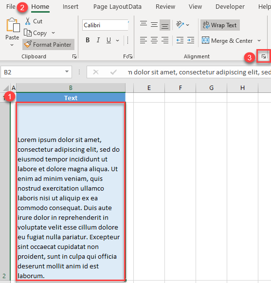Select column E header
The image size is (271, 283).
[x=149, y=88]
